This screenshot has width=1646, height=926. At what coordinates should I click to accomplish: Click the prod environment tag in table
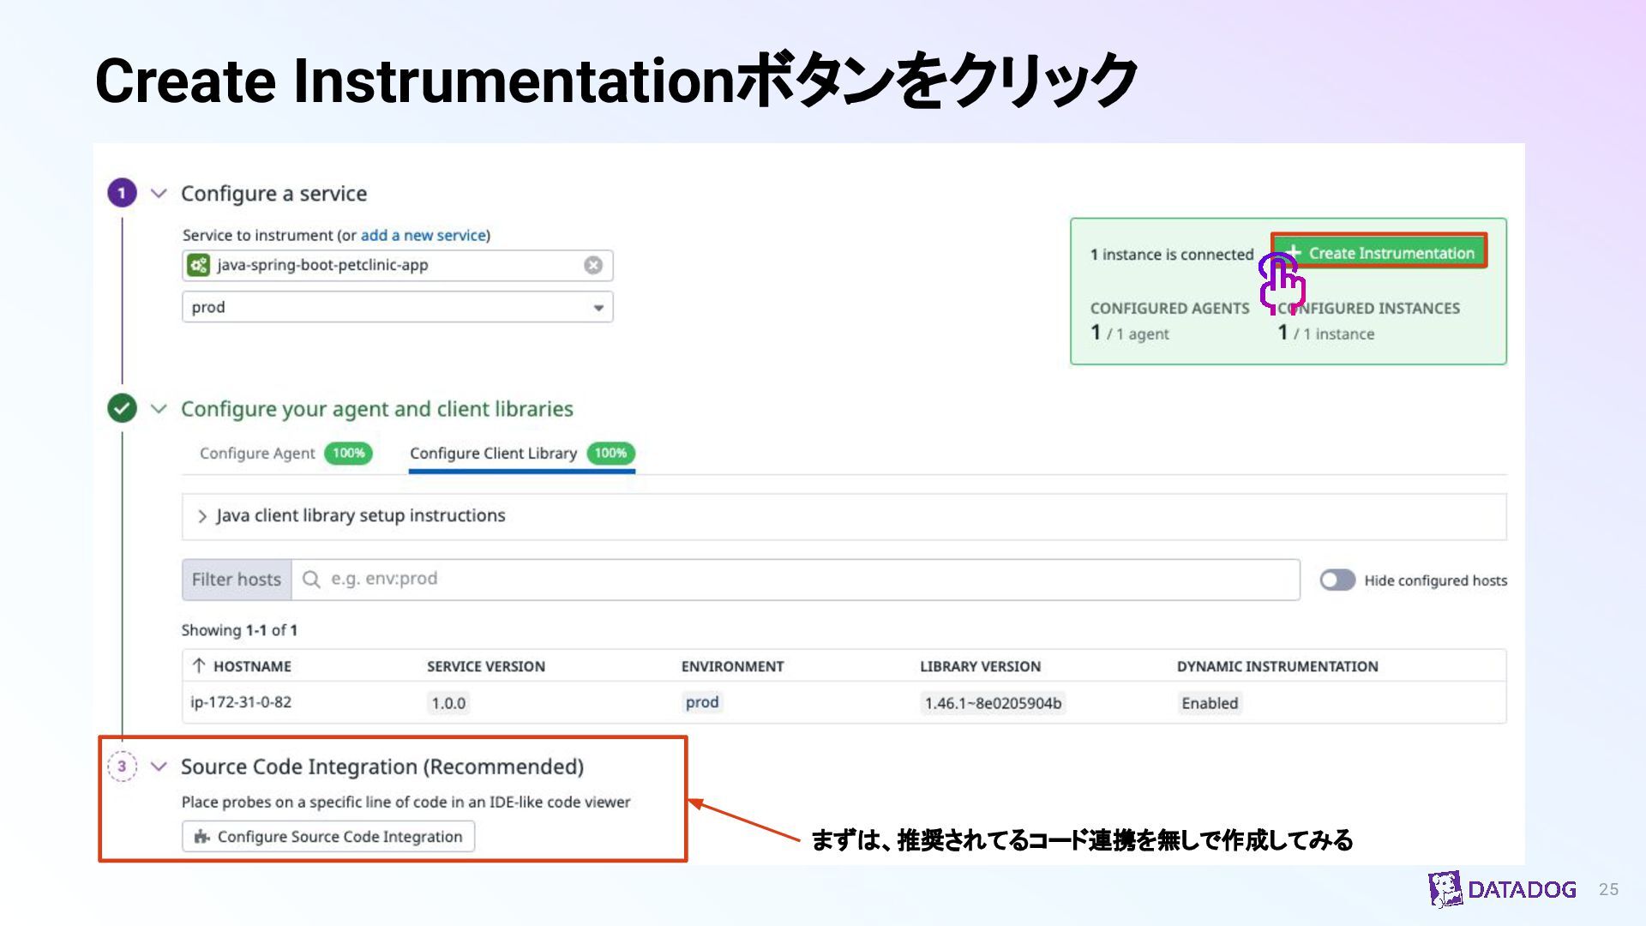click(701, 702)
